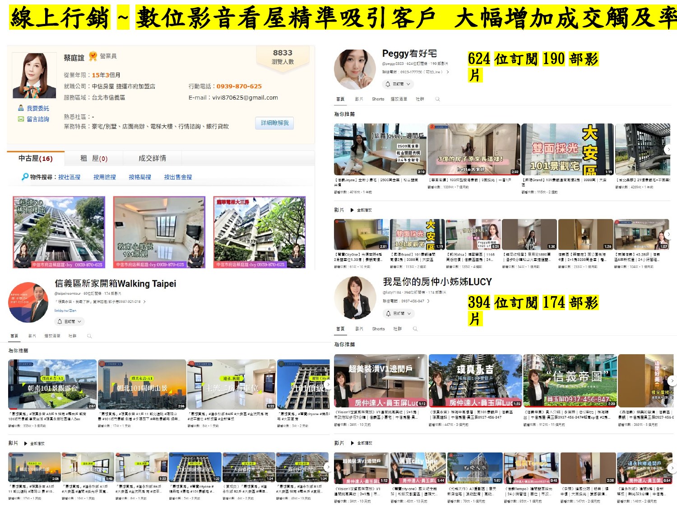Open the 播放清單 tab on the Peggy channel
This screenshot has height=507, width=677.
[399, 99]
